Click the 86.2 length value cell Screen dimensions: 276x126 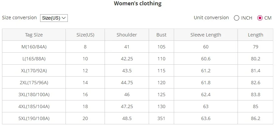[x=255, y=118]
